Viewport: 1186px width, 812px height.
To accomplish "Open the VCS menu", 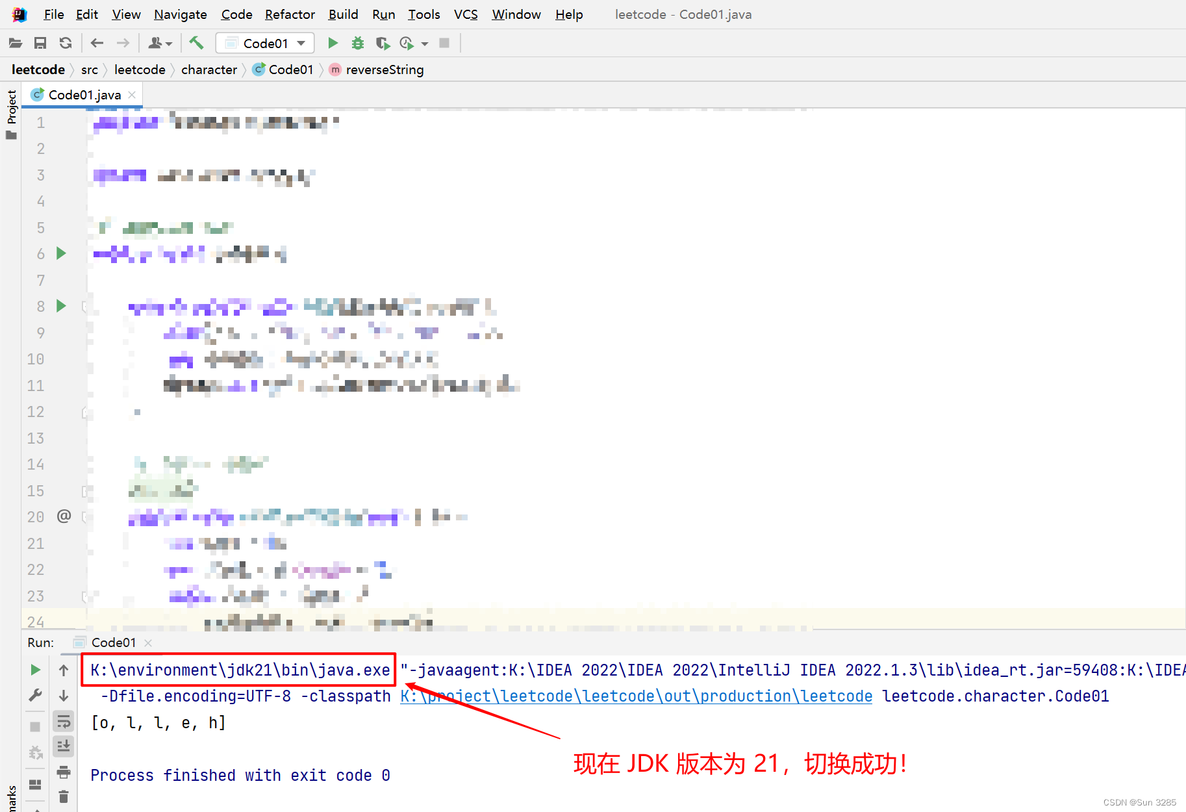I will (466, 14).
